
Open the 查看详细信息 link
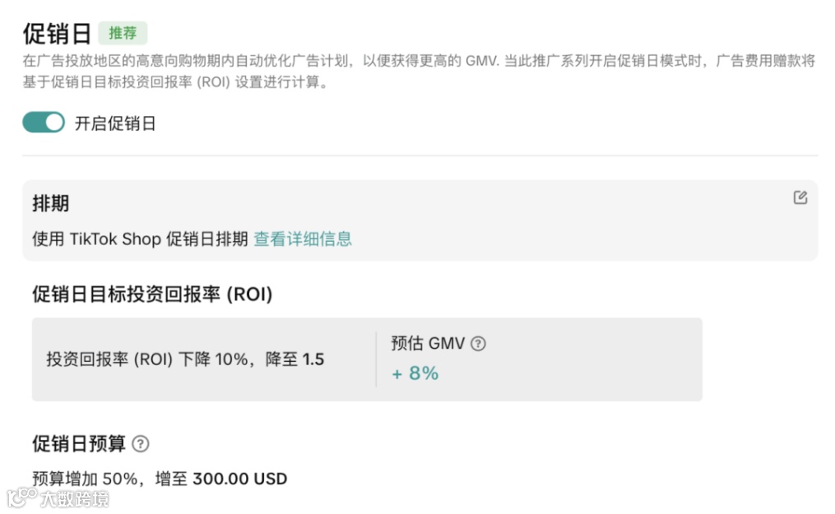pos(302,239)
